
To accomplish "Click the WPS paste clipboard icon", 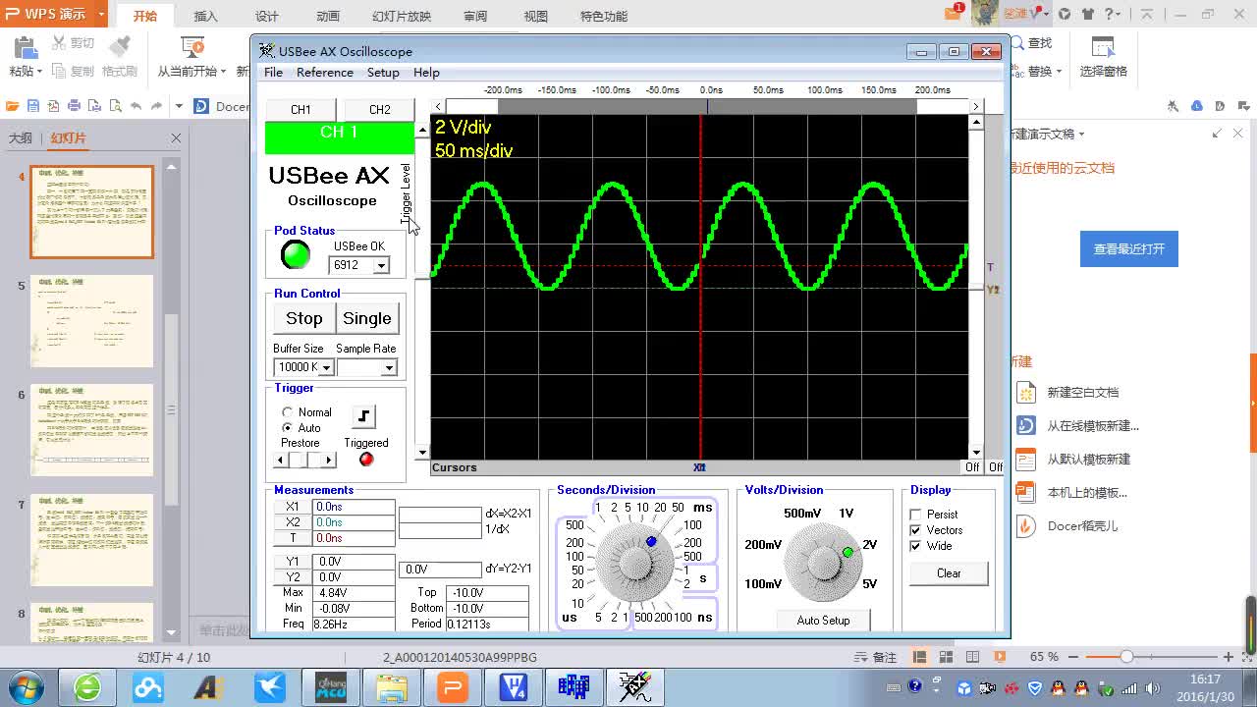I will click(27, 47).
